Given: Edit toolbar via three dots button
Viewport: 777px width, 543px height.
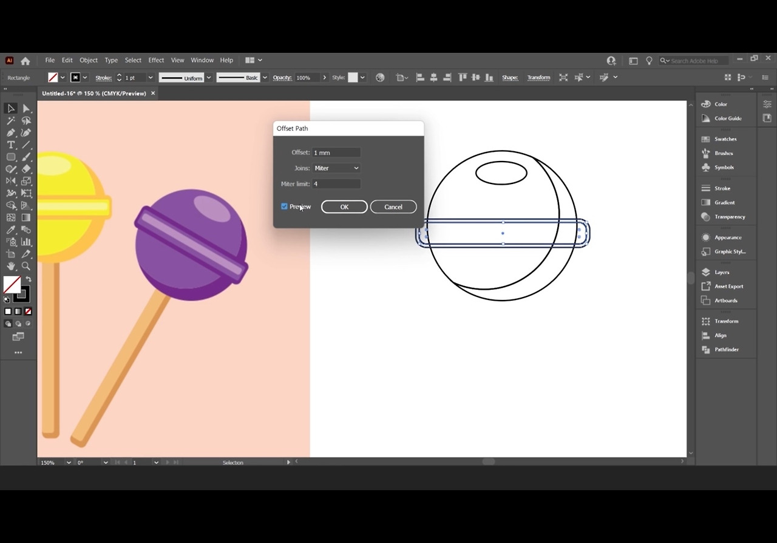Looking at the screenshot, I should [18, 353].
